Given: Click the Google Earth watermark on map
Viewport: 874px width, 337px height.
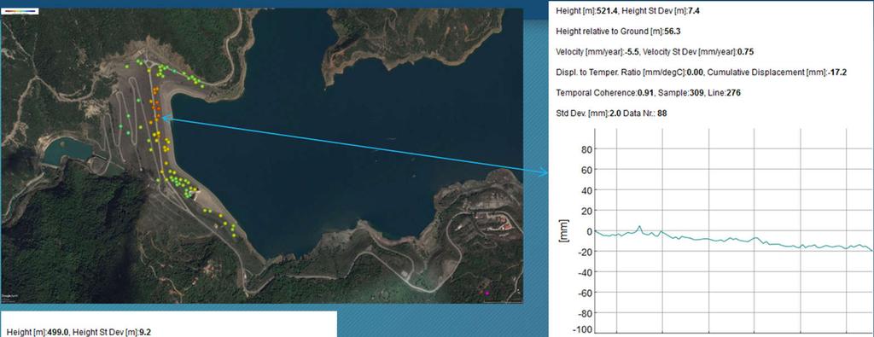Looking at the screenshot, I should (x=9, y=296).
